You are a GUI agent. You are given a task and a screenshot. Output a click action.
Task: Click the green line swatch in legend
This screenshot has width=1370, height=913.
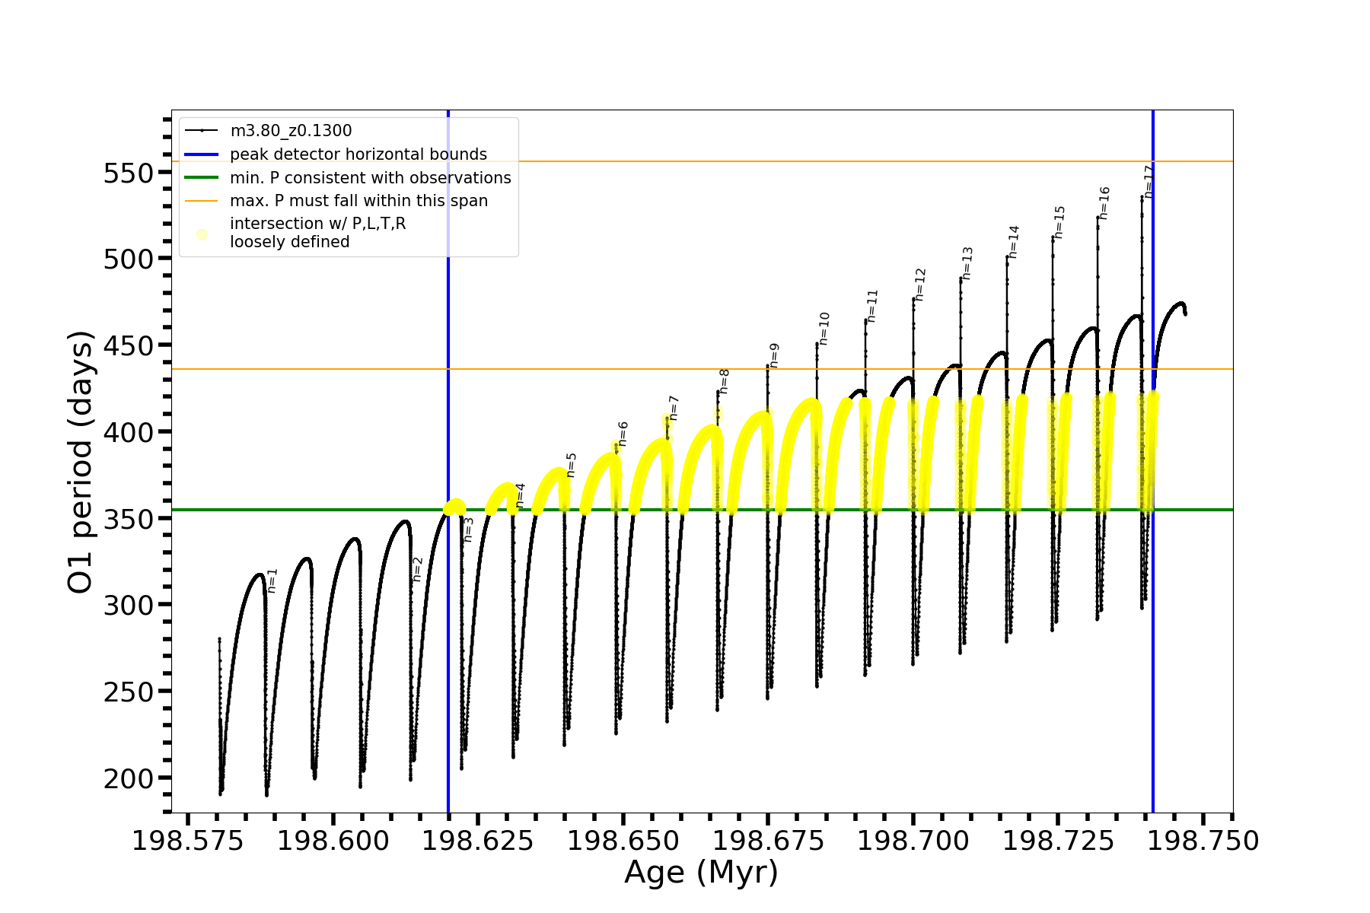point(202,178)
